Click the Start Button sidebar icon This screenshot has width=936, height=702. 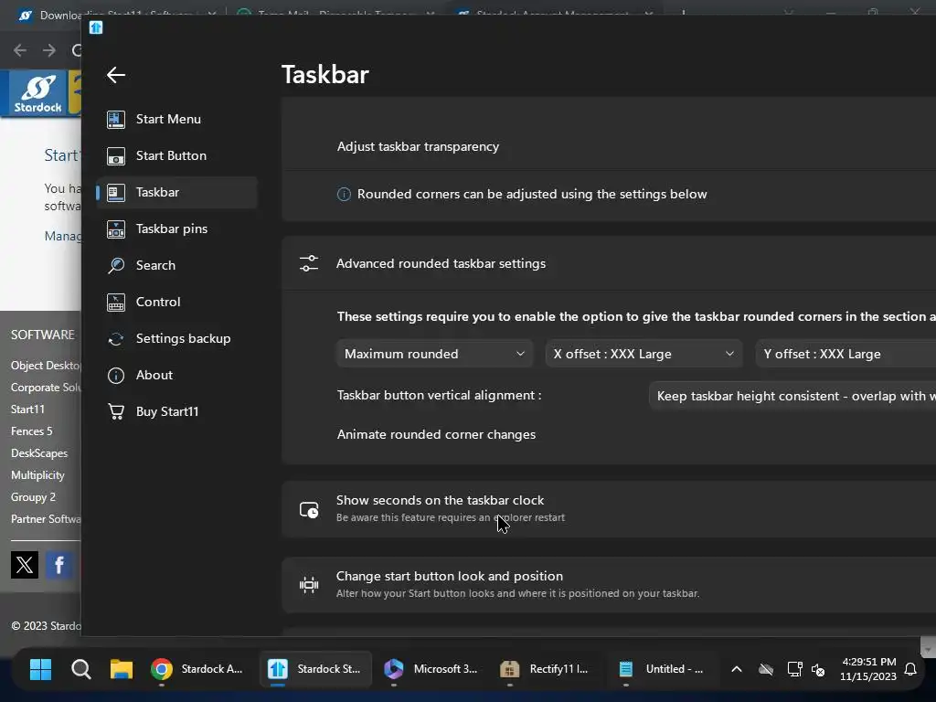pyautogui.click(x=116, y=155)
